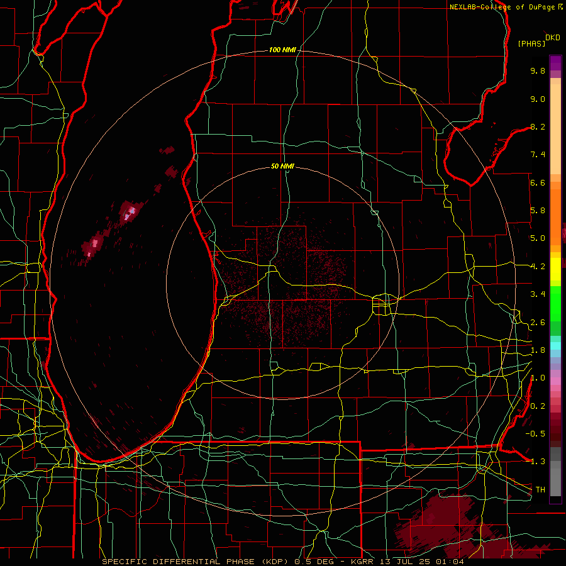566x566 pixels.
Task: Click the 6.6 scale value
Action: (x=538, y=182)
